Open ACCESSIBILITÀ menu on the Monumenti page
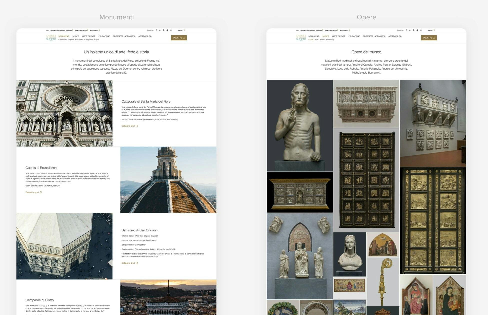This screenshot has width=488, height=315. pyautogui.click(x=145, y=36)
